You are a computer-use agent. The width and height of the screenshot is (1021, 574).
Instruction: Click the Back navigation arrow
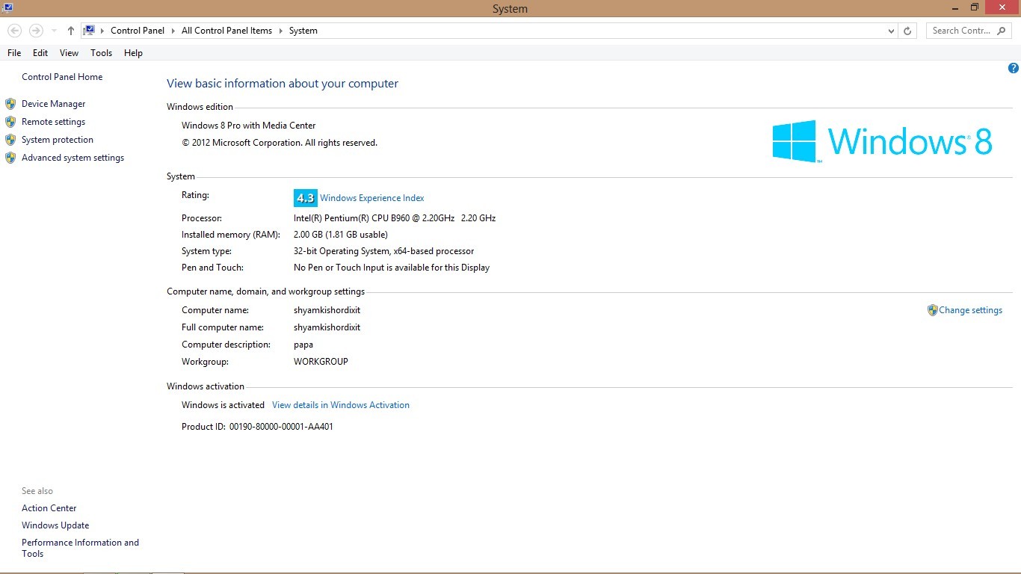click(x=14, y=31)
